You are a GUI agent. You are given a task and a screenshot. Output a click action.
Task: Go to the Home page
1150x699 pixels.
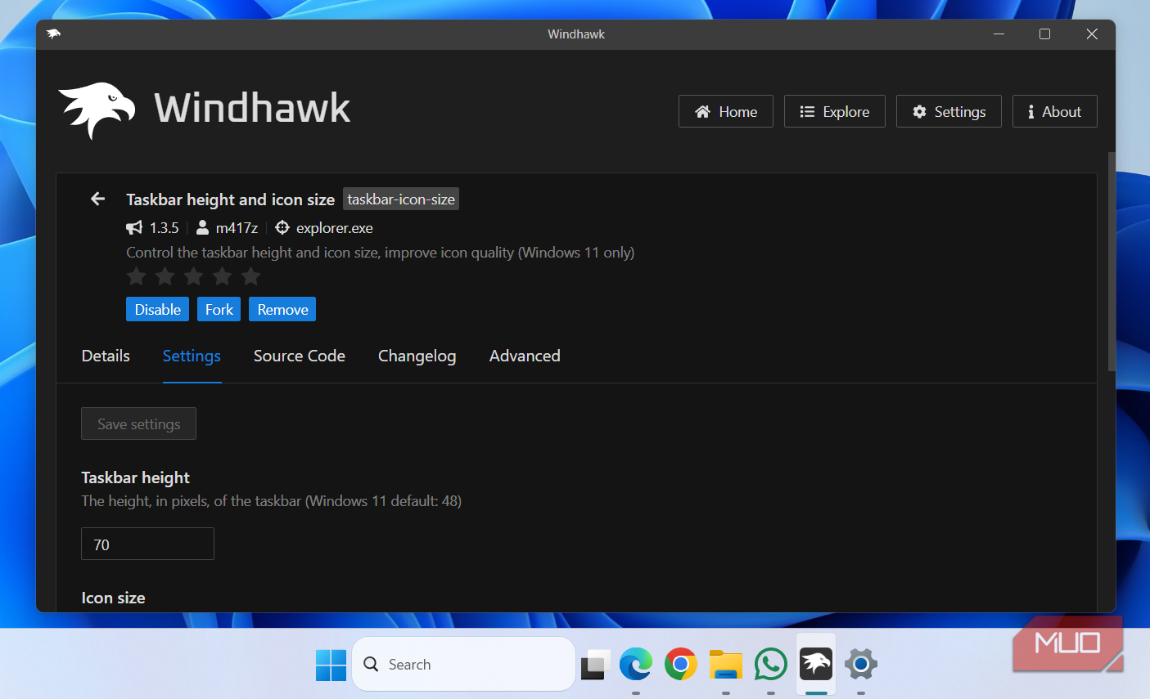[726, 111]
